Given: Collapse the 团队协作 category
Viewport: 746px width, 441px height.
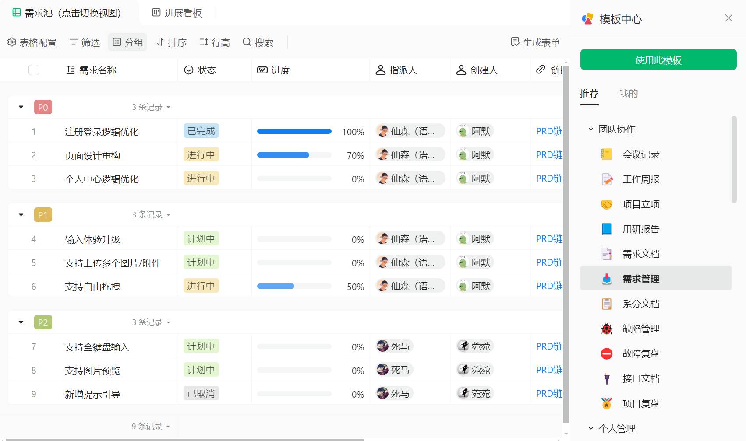Looking at the screenshot, I should pos(591,129).
